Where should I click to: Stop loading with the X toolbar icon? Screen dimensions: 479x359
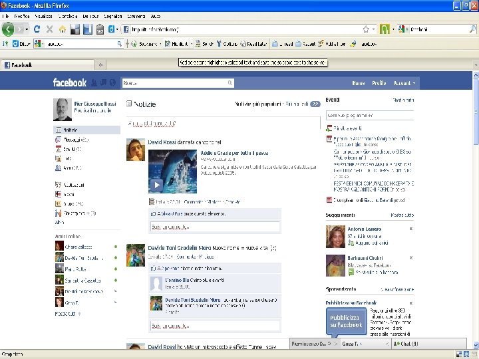click(x=49, y=29)
